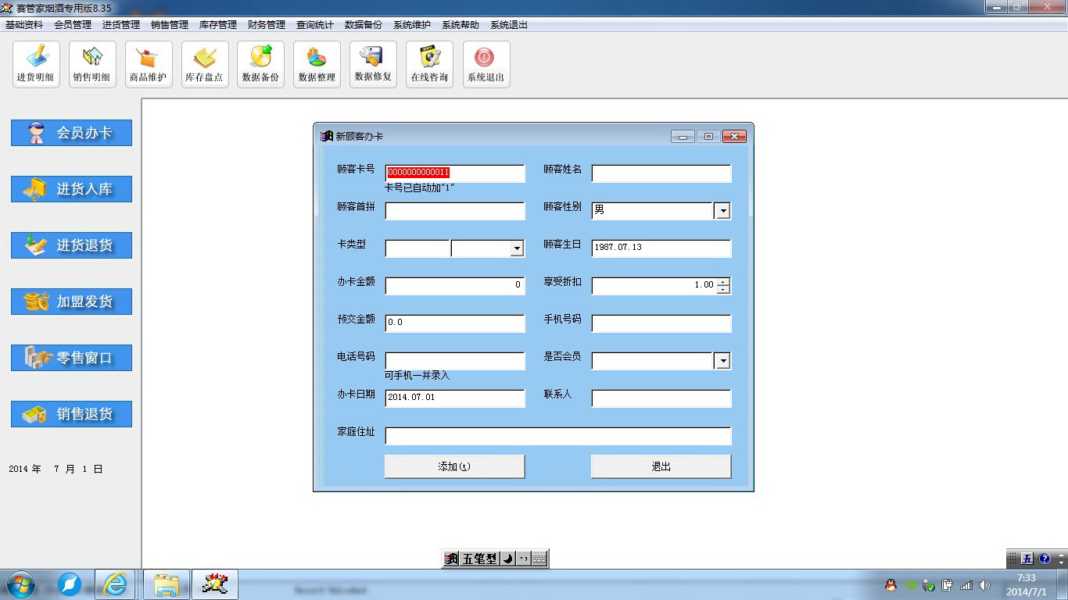The height and width of the screenshot is (600, 1068).
Task: Click the 联系人 input field
Action: (x=661, y=398)
